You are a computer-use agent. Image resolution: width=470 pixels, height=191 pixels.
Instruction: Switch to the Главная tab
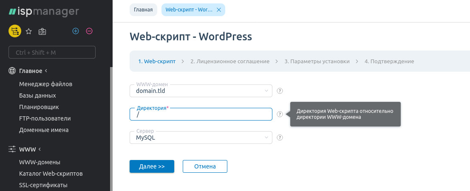click(x=143, y=10)
